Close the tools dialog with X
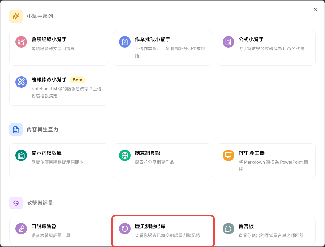Screen dimensions: 325x247 coord(315,10)
